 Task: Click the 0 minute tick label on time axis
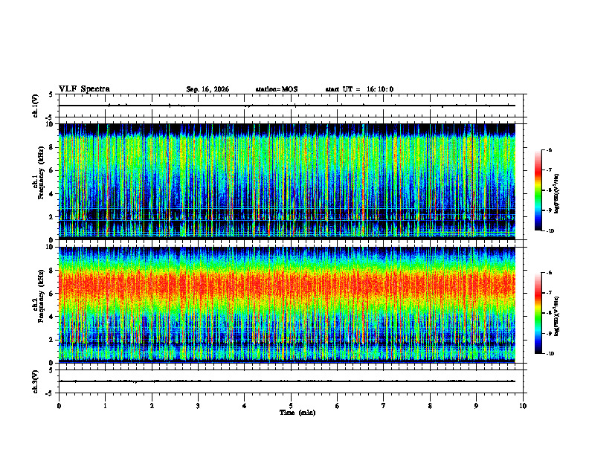pos(59,406)
